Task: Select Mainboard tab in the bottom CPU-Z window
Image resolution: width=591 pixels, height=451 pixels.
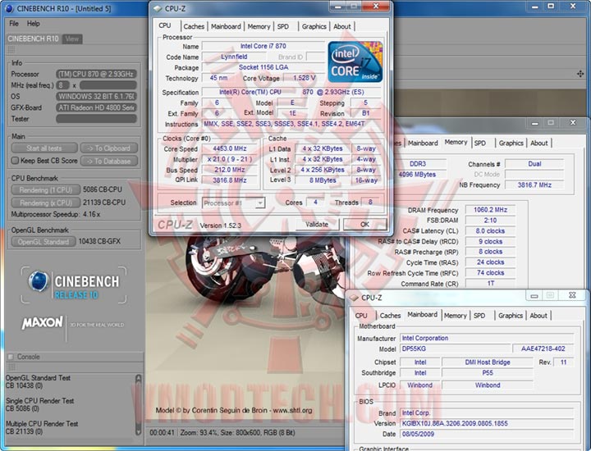Action: tap(423, 315)
